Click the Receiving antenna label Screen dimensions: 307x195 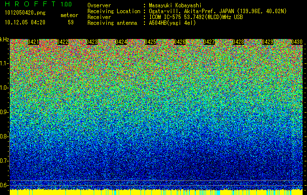pyautogui.click(x=112, y=23)
